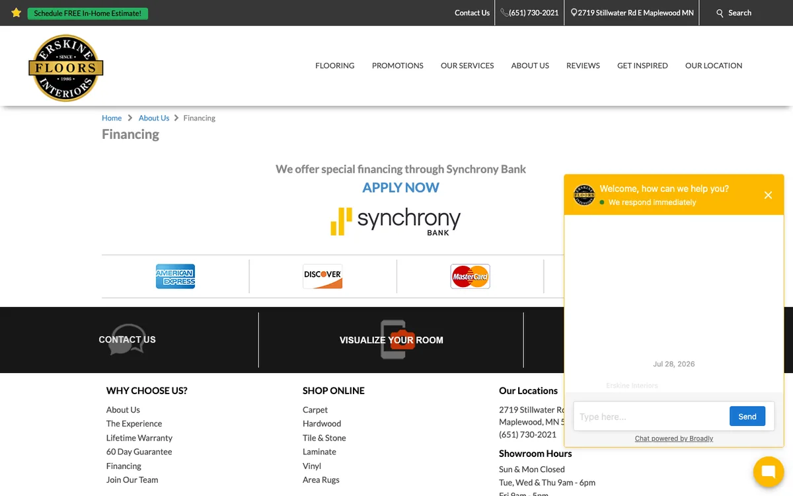Click the Discover card logo

[x=322, y=276]
